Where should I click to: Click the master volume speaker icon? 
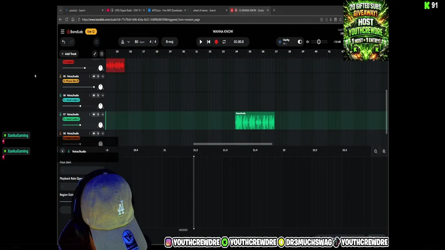[x=307, y=42]
